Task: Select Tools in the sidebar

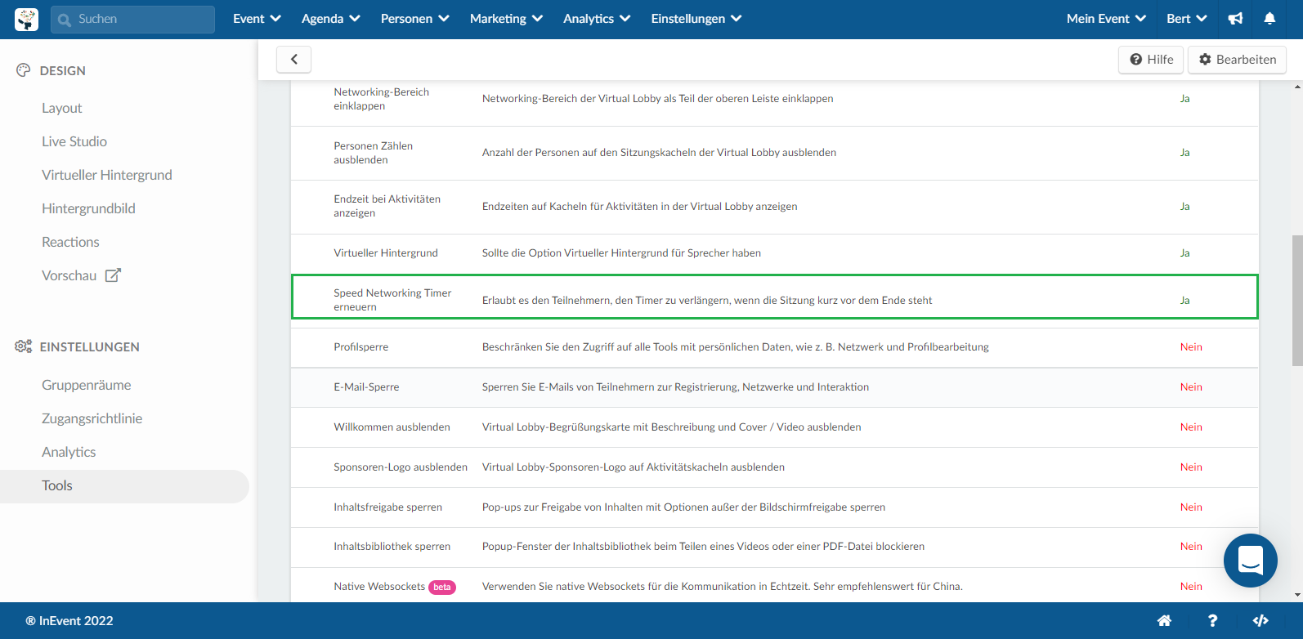Action: pos(124,486)
